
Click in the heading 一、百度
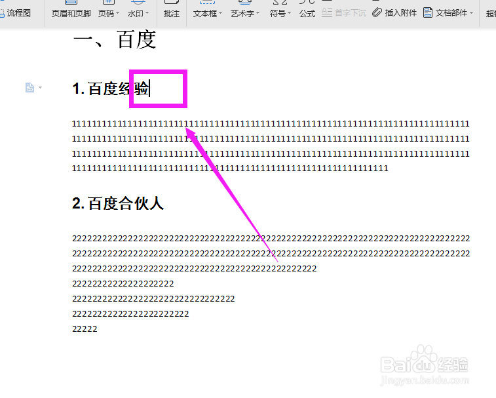coord(115,40)
